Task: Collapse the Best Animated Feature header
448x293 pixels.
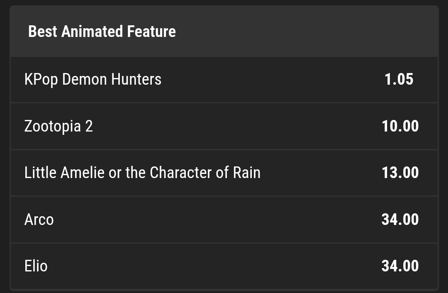Action: (224, 31)
